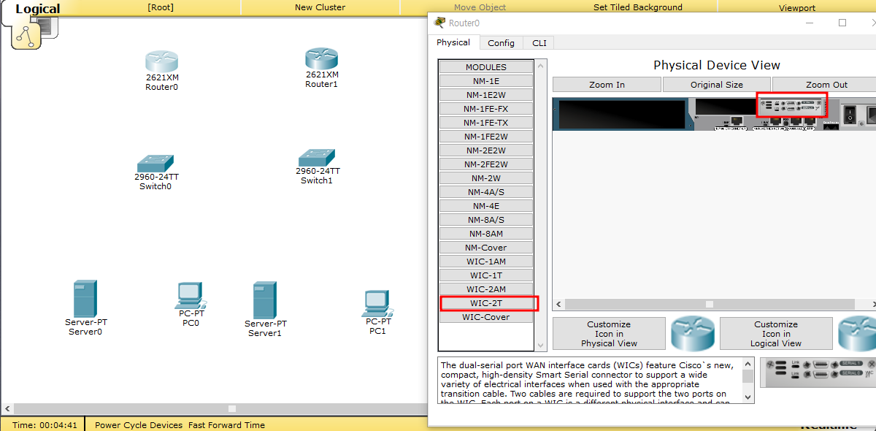
Task: Click Move Object in the top bar
Action: click(x=480, y=7)
